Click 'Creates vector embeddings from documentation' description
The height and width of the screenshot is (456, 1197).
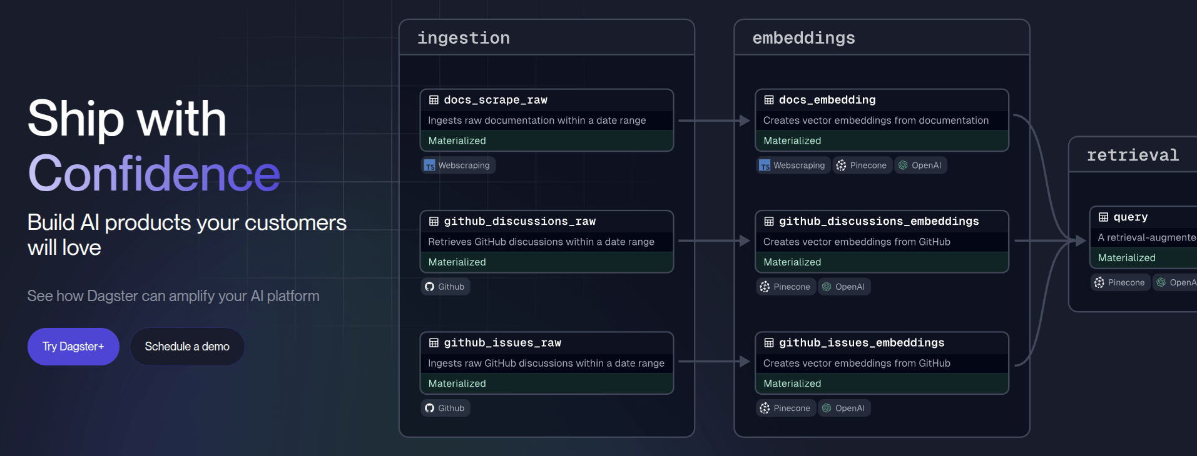click(x=876, y=120)
